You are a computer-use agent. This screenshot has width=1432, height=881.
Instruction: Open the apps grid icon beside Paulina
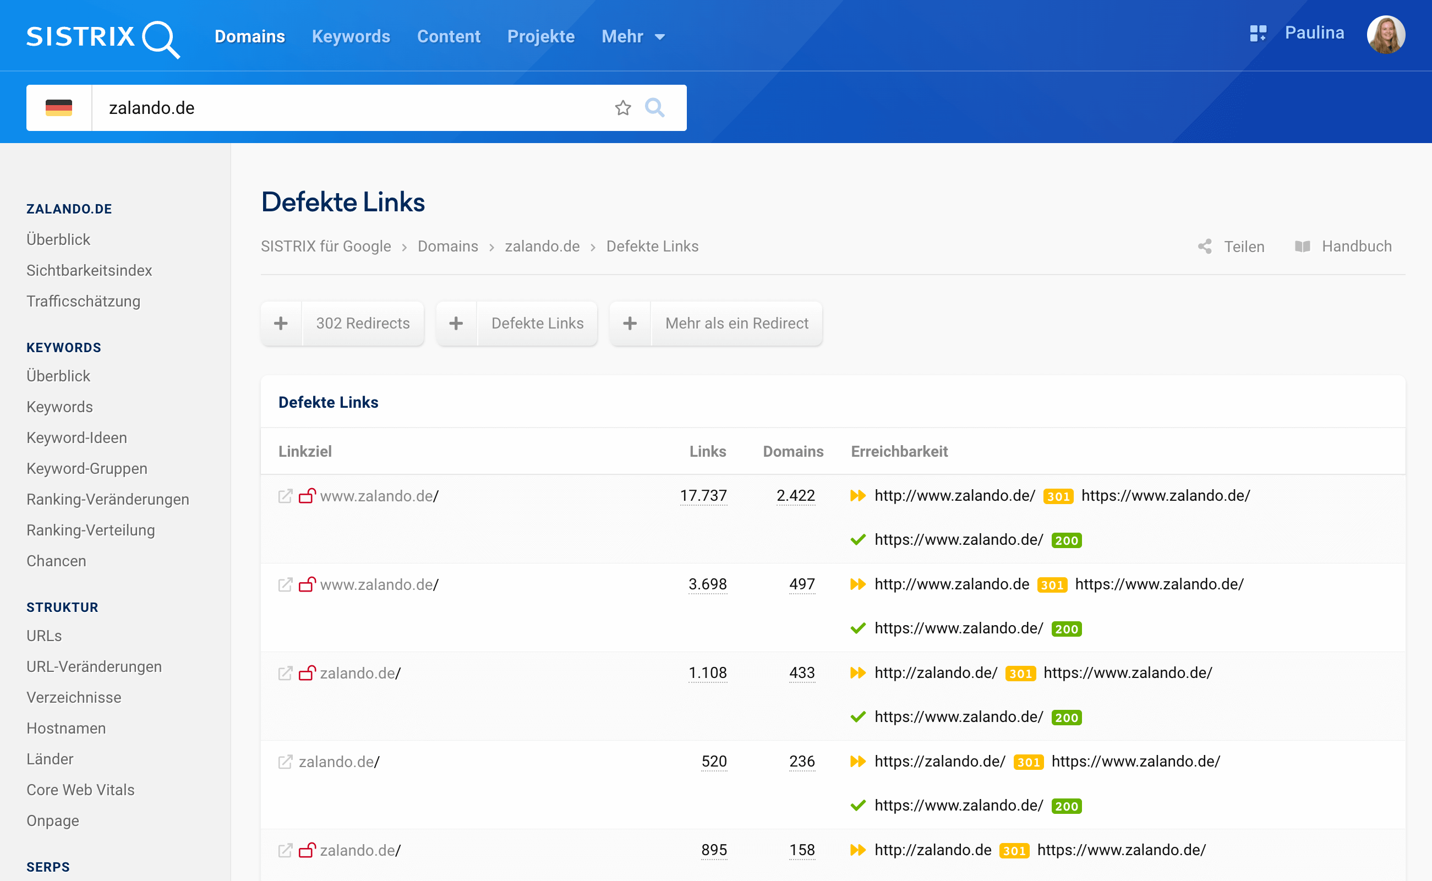point(1258,33)
